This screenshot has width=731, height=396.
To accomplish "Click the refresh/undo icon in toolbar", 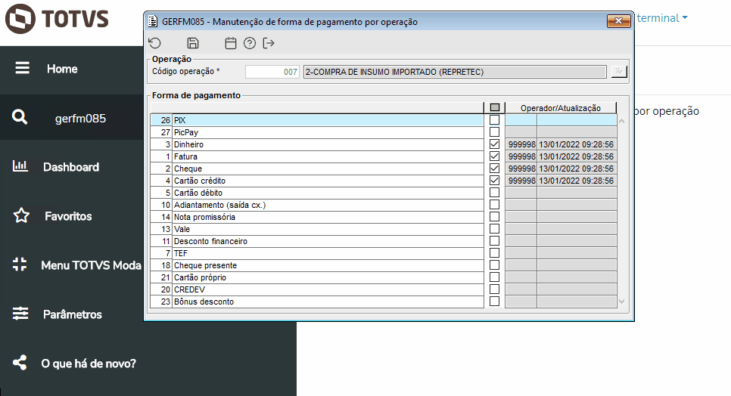I will 155,43.
